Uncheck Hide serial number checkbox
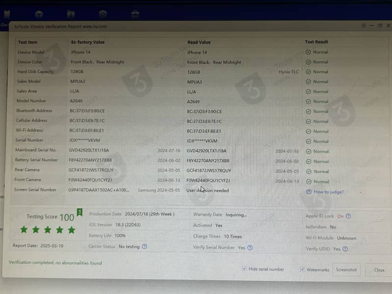This screenshot has width=392, height=294. pyautogui.click(x=244, y=269)
